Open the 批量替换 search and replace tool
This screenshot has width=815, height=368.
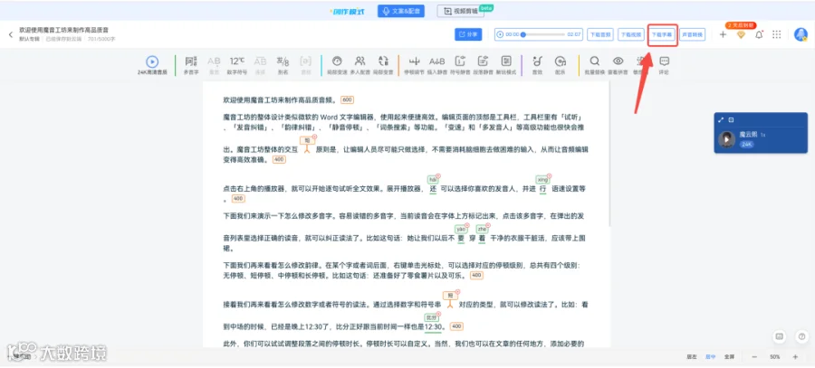pos(595,65)
